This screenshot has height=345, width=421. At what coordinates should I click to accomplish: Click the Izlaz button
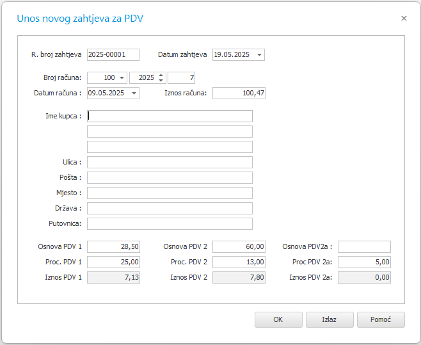[330, 319]
